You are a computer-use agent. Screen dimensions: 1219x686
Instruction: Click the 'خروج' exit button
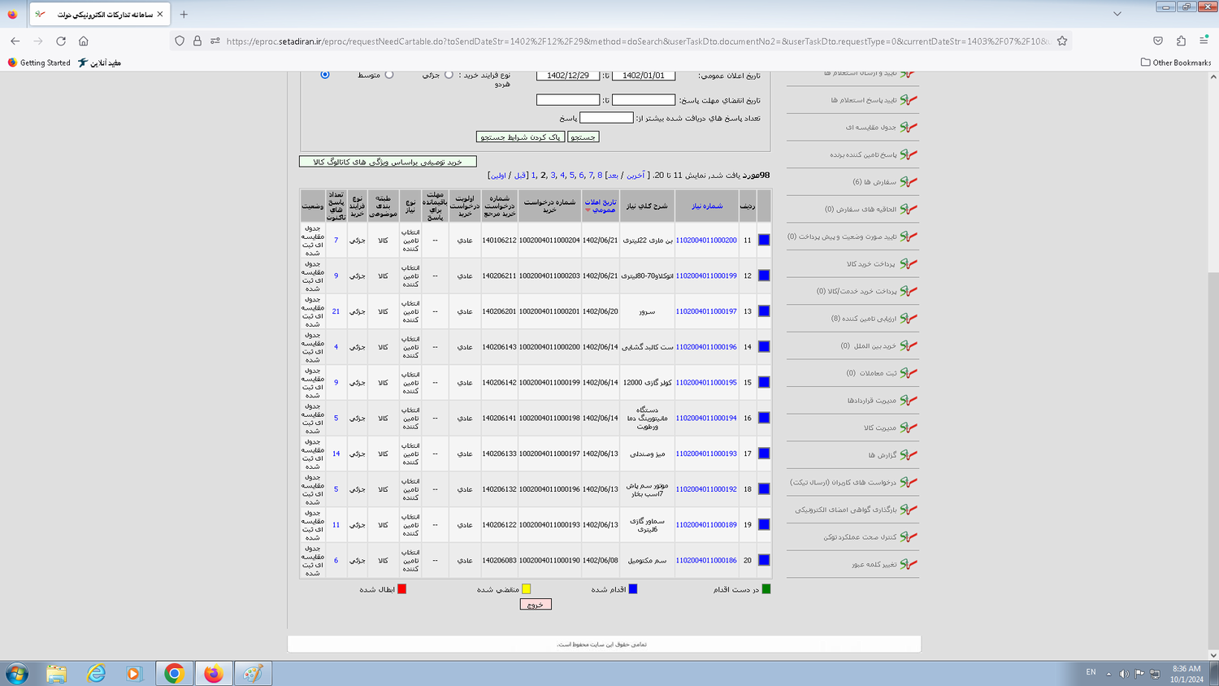coord(536,605)
